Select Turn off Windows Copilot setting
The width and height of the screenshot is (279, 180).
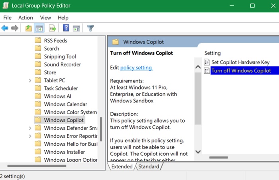245,70
